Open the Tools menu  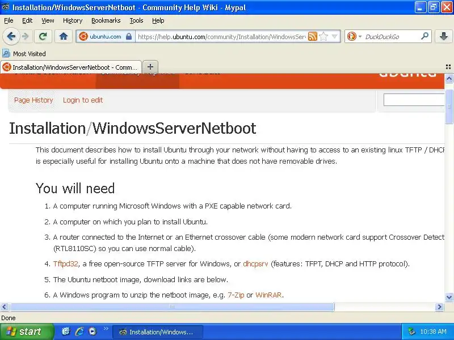point(136,20)
